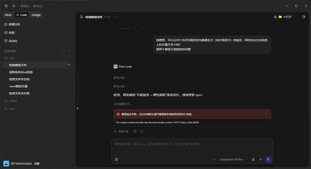Switch to the Work tab
Image resolution: width=311 pixels, height=169 pixels.
pos(8,15)
